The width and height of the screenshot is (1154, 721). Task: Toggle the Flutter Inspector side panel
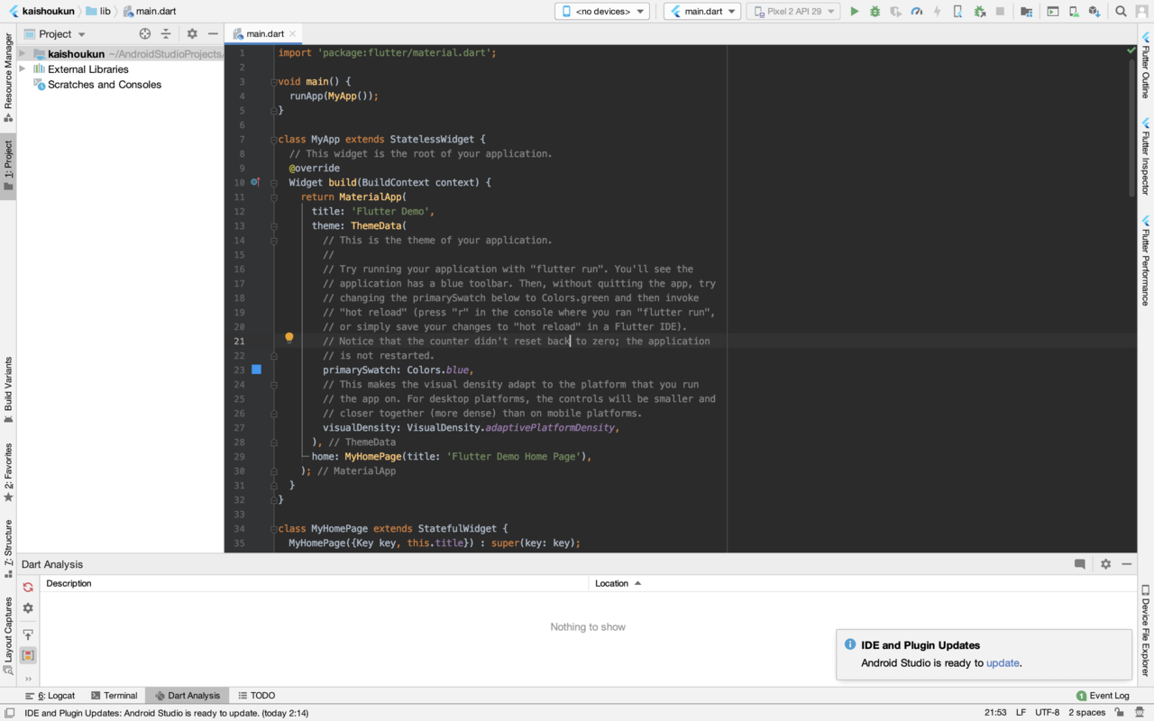(x=1146, y=155)
